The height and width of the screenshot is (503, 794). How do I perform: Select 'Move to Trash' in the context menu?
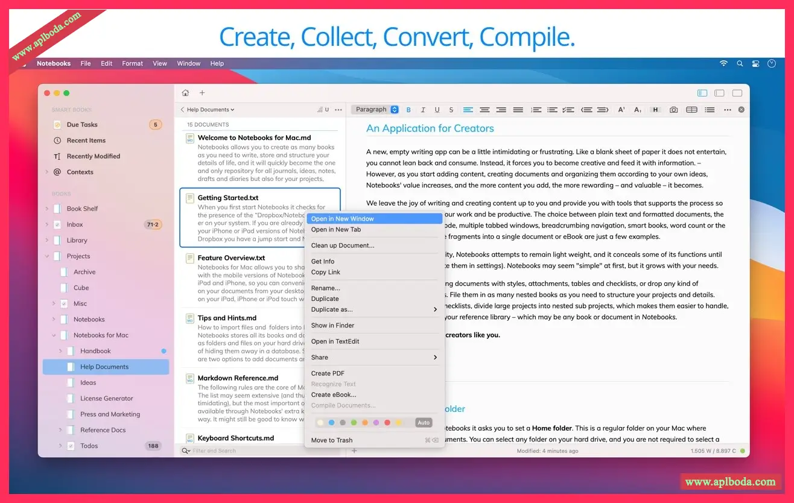(332, 440)
